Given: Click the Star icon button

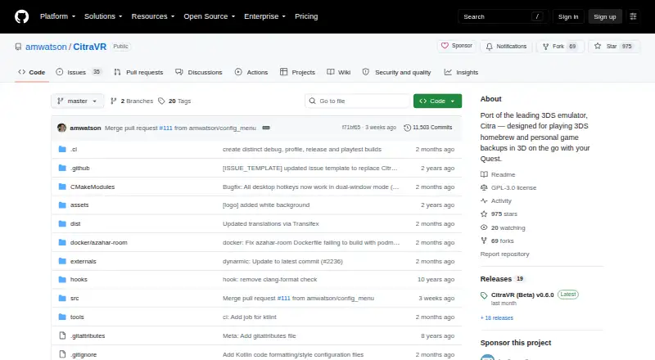Looking at the screenshot, I should click(598, 47).
